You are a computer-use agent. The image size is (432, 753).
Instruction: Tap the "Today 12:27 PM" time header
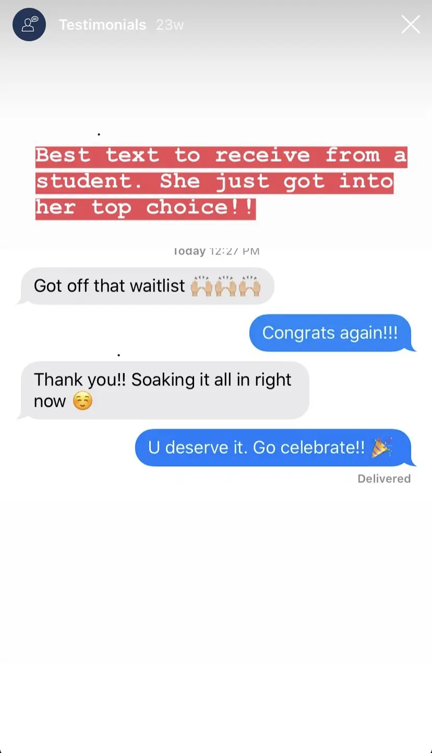pos(217,251)
